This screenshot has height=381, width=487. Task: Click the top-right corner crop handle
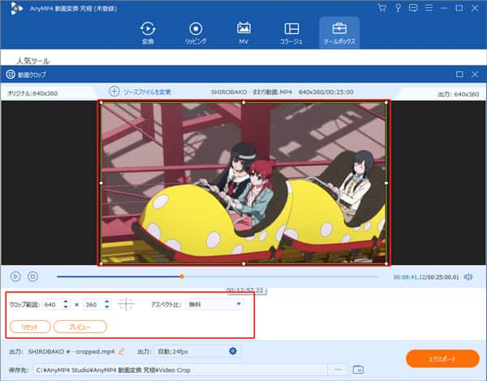point(386,102)
